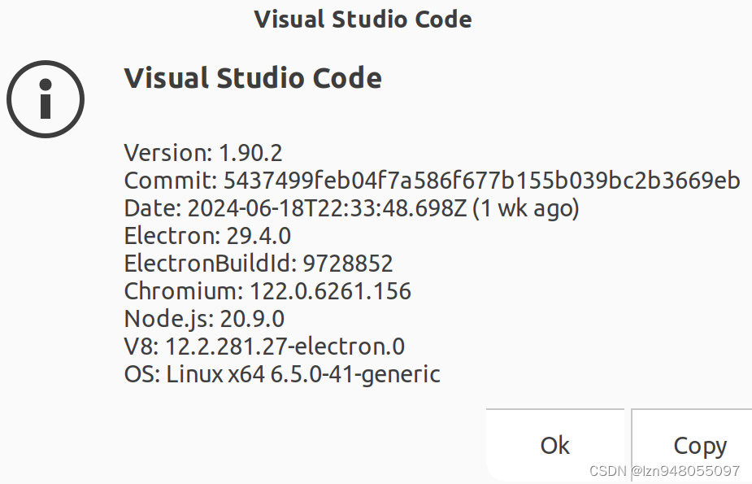The image size is (752, 484).
Task: Click the Copy button to copy version info
Action: pos(699,445)
